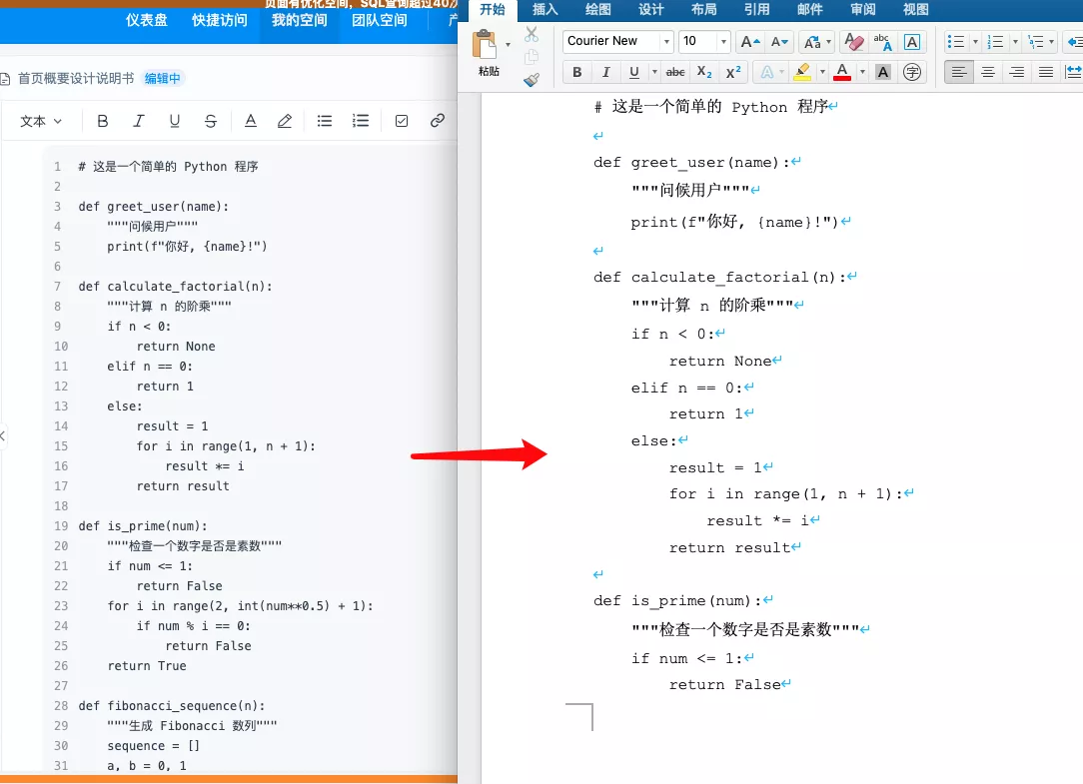Click the 首页概要设计说明书 document title
The width and height of the screenshot is (1083, 784).
pos(76,79)
